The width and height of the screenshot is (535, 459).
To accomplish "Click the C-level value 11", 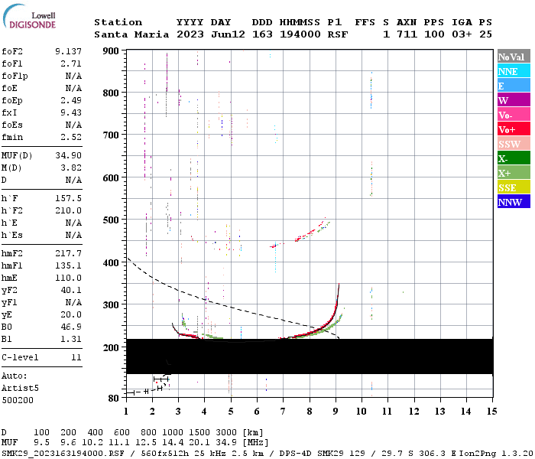I will coord(76,357).
